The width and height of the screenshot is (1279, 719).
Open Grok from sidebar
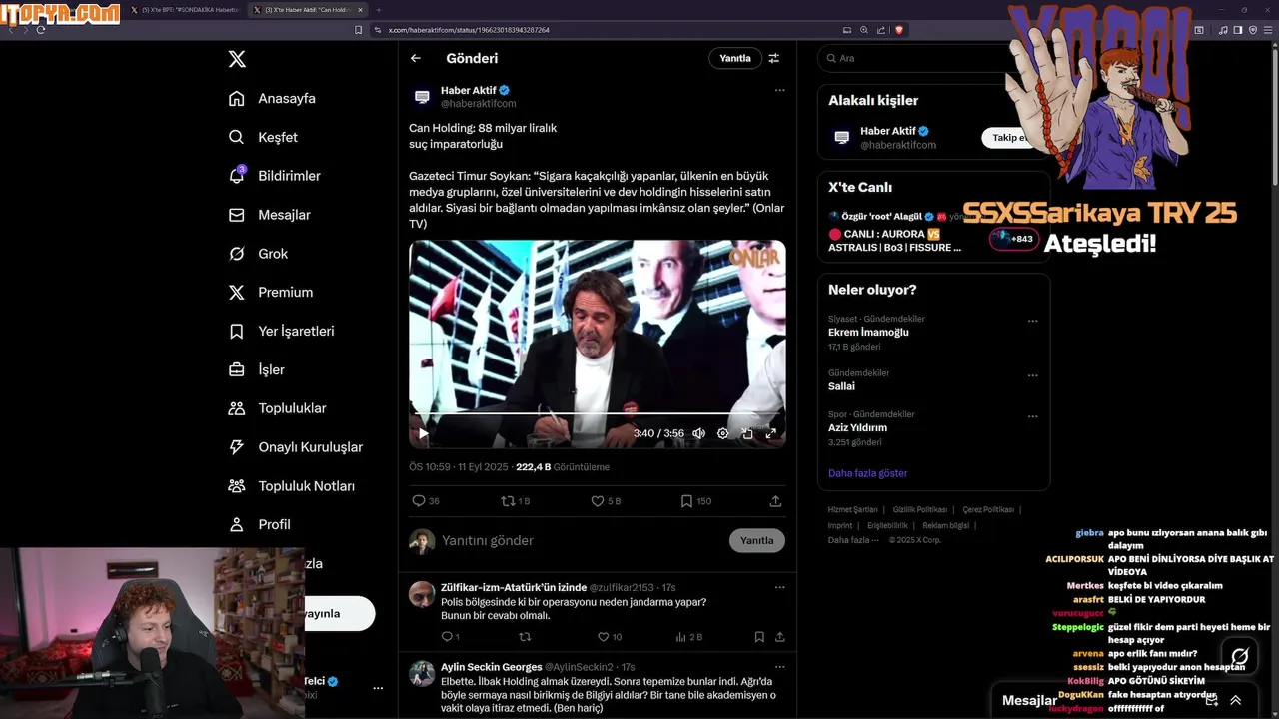258,254
